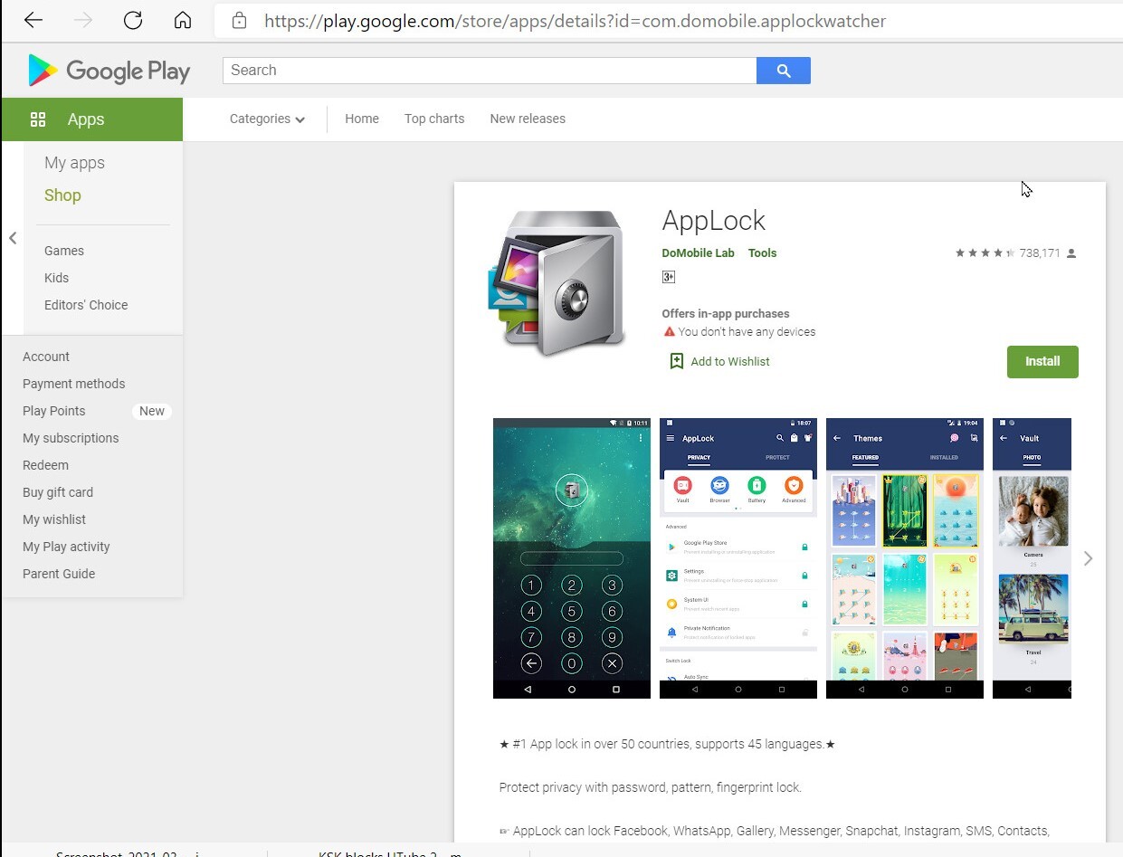Viewport: 1123px width, 857px height.
Task: Click "#1 App lock in over 50 countries" line
Action: click(x=667, y=744)
